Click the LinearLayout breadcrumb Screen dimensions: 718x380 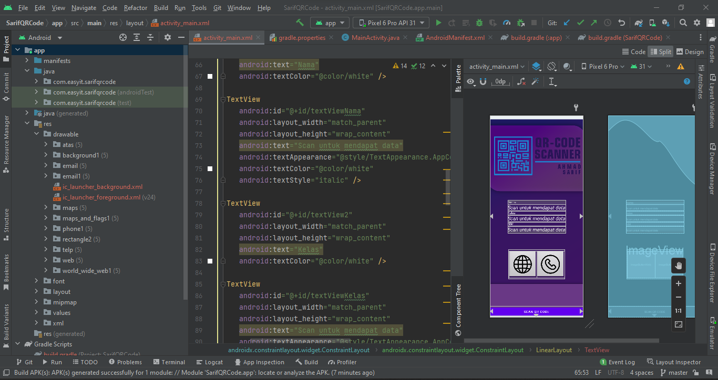pos(554,350)
